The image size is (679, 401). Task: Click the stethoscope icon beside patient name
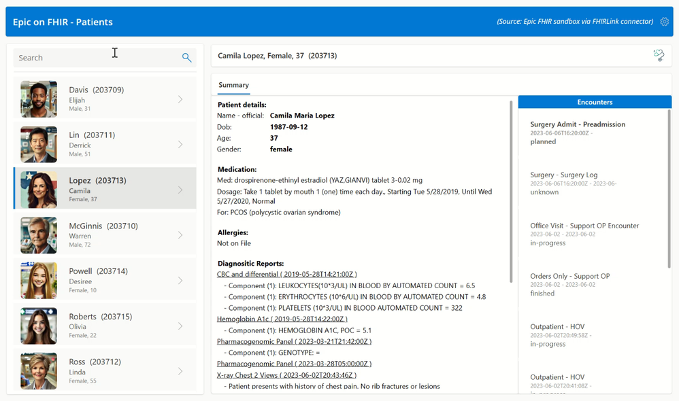[x=659, y=55]
